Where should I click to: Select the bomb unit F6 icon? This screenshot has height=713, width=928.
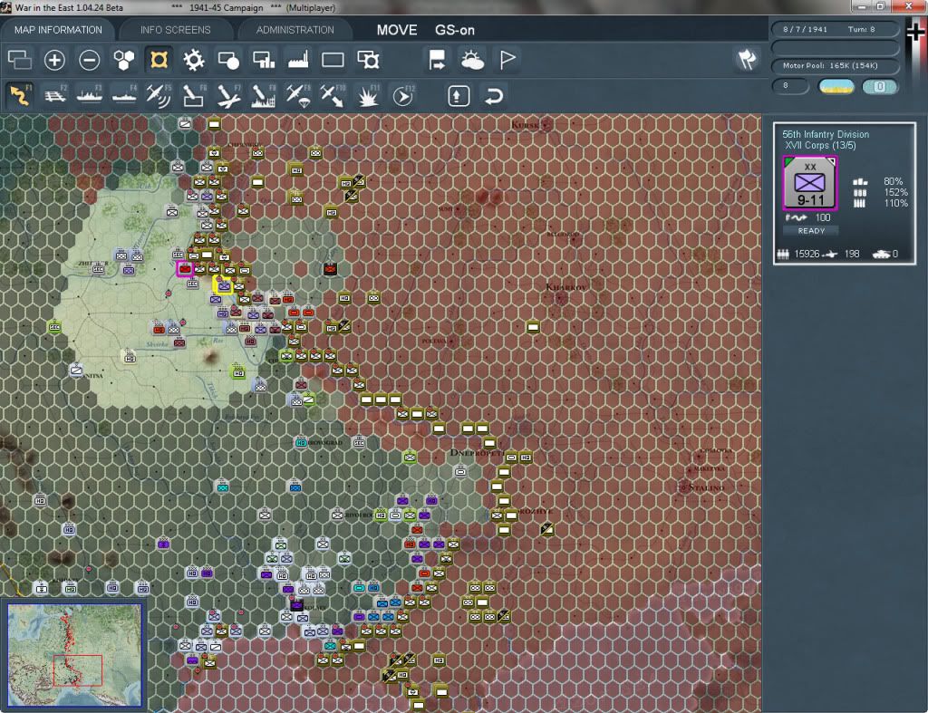tap(194, 95)
